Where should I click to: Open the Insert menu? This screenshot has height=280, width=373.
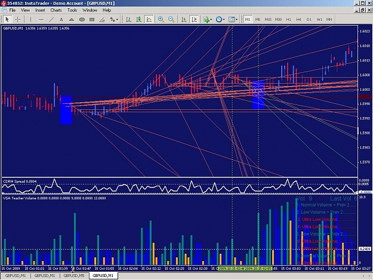[x=40, y=10]
